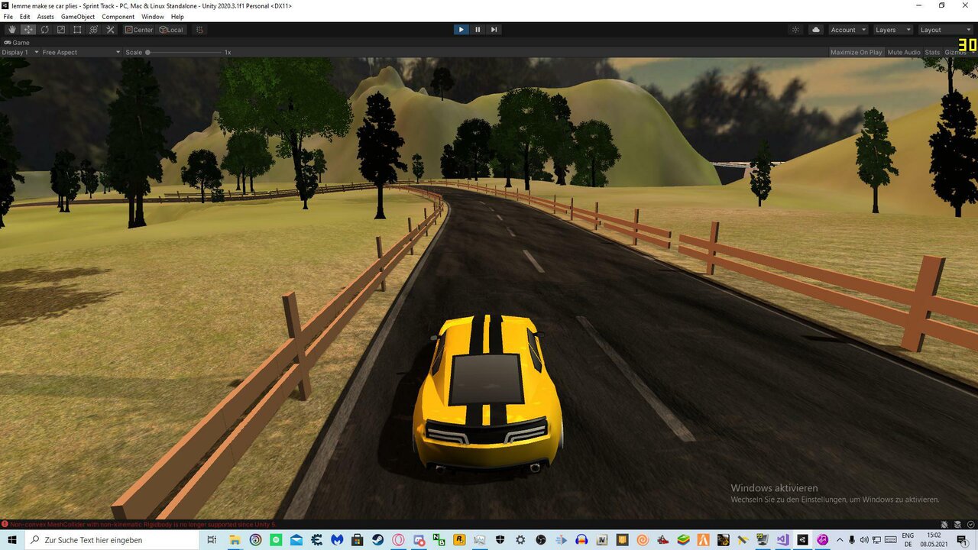978x550 pixels.
Task: Select the Move tool
Action: 28,30
